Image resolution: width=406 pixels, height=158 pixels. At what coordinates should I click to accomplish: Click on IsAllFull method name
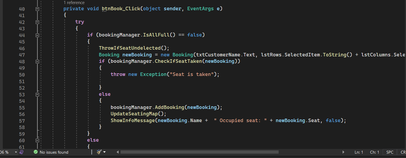[156, 35]
